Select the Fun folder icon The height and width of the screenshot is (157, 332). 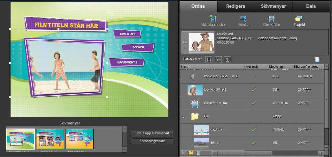(195, 116)
